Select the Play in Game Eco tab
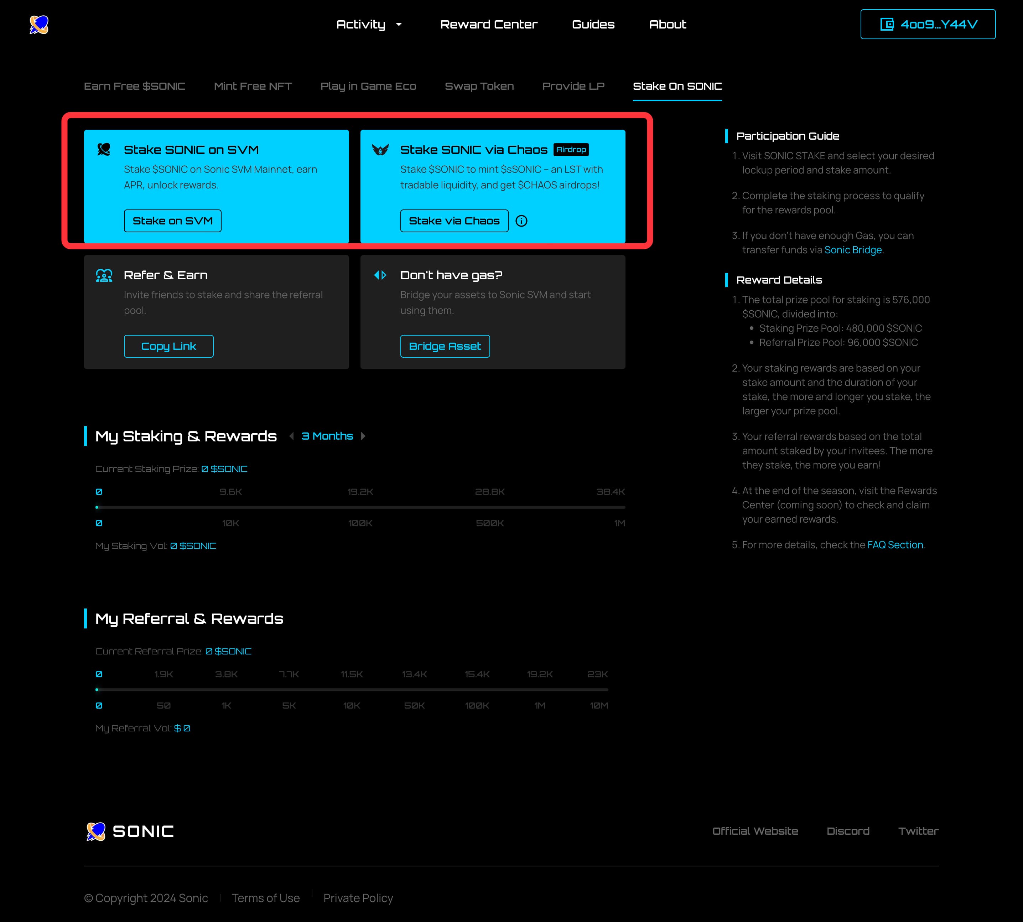 368,86
